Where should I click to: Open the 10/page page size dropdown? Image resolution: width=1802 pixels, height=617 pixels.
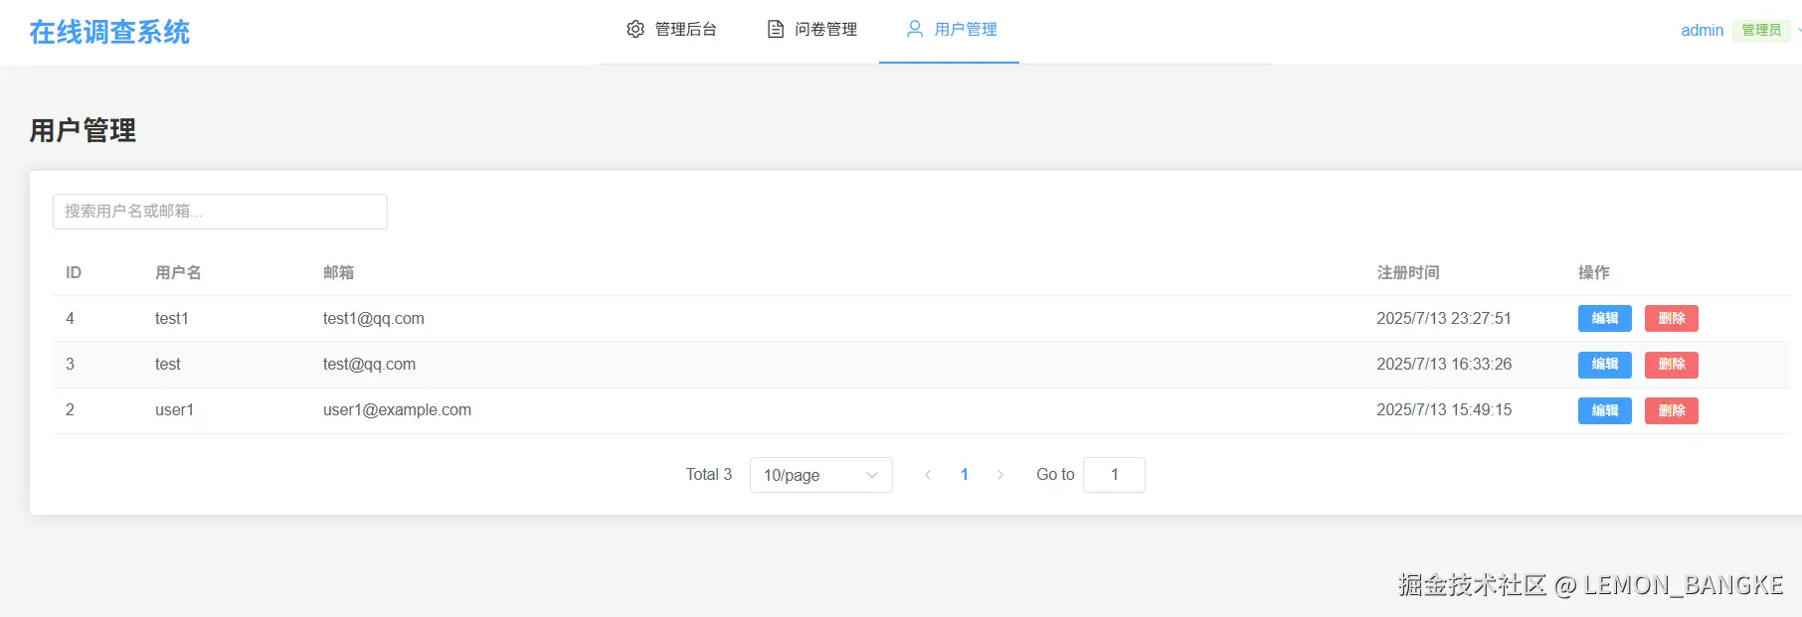tap(820, 475)
